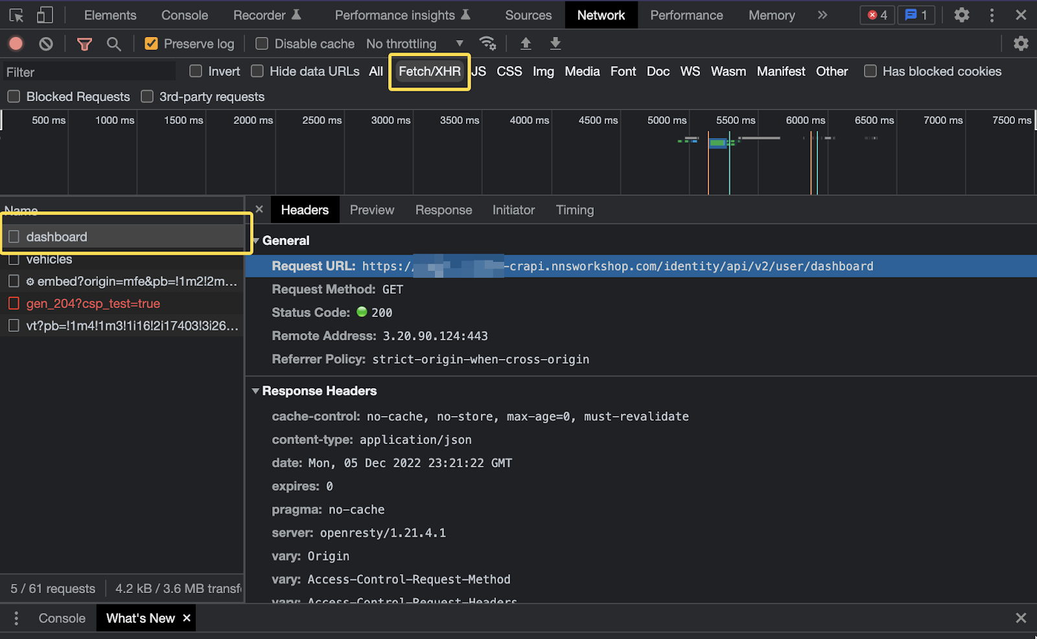Image resolution: width=1037 pixels, height=639 pixels.
Task: Open the Sources tab
Action: pos(528,15)
